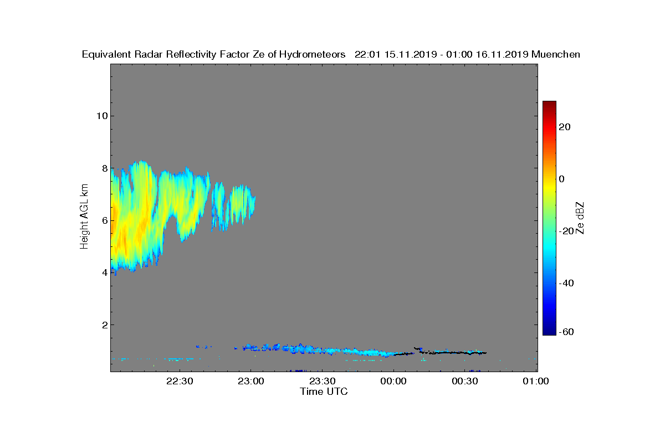The width and height of the screenshot is (665, 443).
Task: Click the colorbar value 20
Action: point(565,127)
